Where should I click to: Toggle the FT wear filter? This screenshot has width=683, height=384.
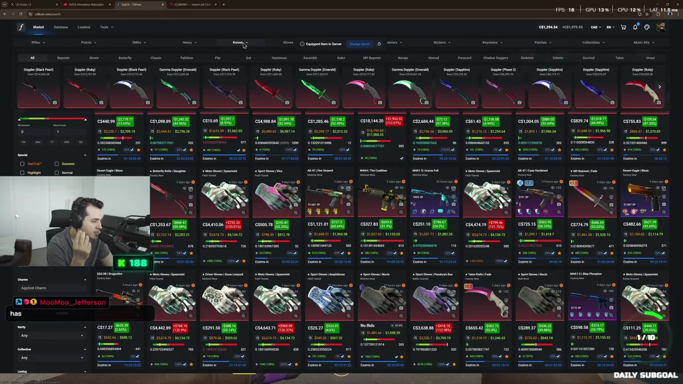pyautogui.click(x=52, y=142)
